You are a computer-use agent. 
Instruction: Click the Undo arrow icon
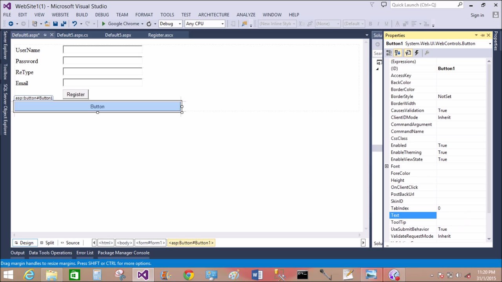click(x=74, y=24)
